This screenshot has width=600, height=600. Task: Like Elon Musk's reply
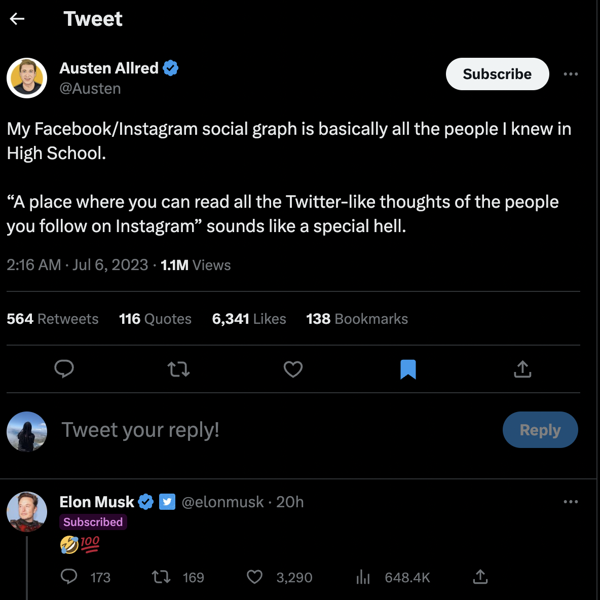pos(254,577)
